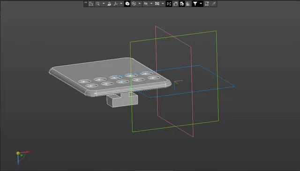The image size is (300, 171).
Task: Toggle the points and axes display icon
Action: [x=169, y=4]
